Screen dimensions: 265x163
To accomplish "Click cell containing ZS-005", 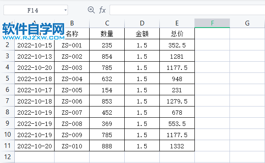I will (x=72, y=90).
